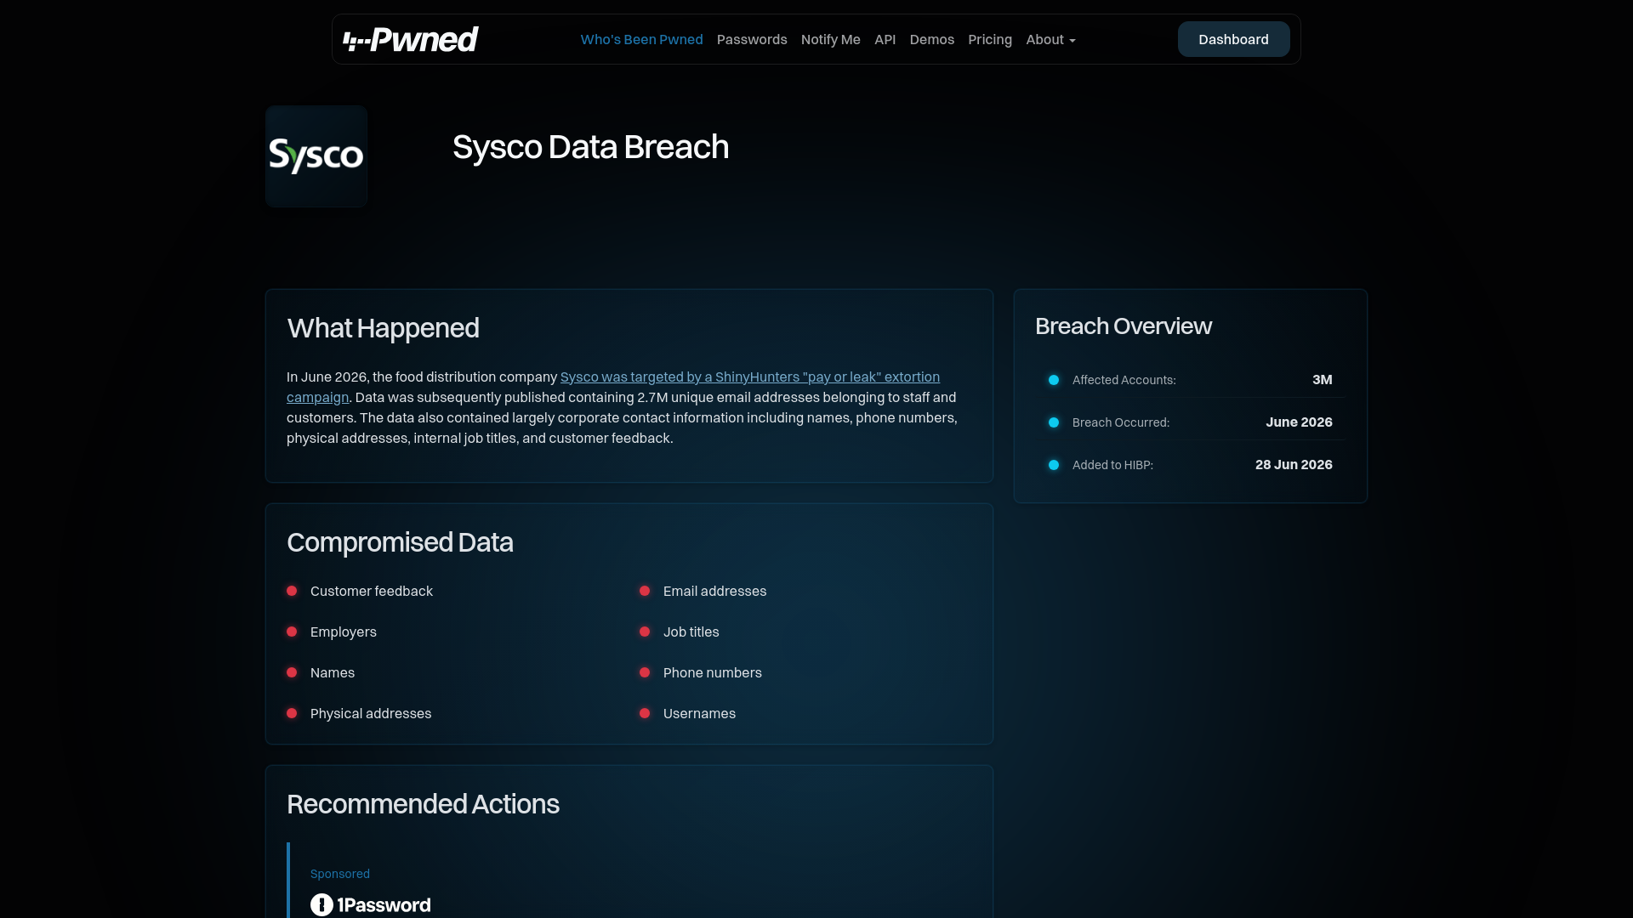Go to the Passwords page
Viewport: 1633px width, 918px height.
click(752, 39)
